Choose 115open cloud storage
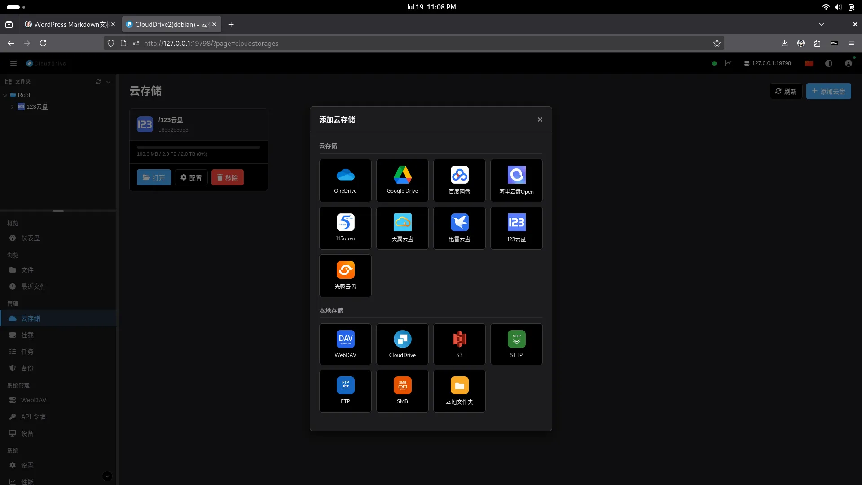The height and width of the screenshot is (485, 862). (345, 228)
